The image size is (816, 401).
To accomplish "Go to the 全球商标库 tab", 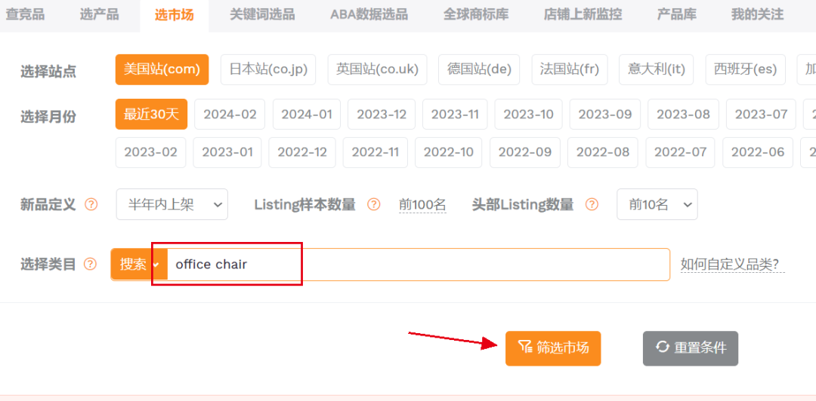I will (x=476, y=14).
